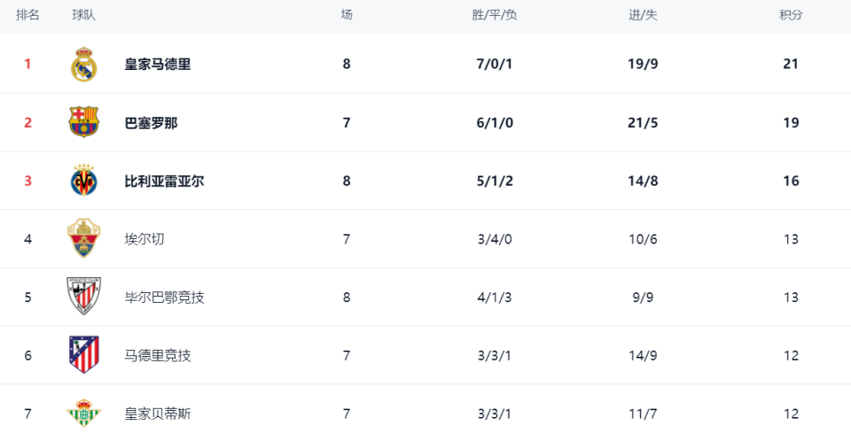
Task: Click the Real Madrid club crest
Action: (84, 65)
